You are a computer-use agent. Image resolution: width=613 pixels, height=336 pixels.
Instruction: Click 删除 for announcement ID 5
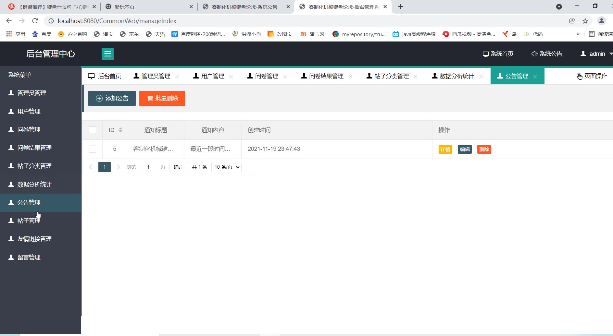[484, 150]
